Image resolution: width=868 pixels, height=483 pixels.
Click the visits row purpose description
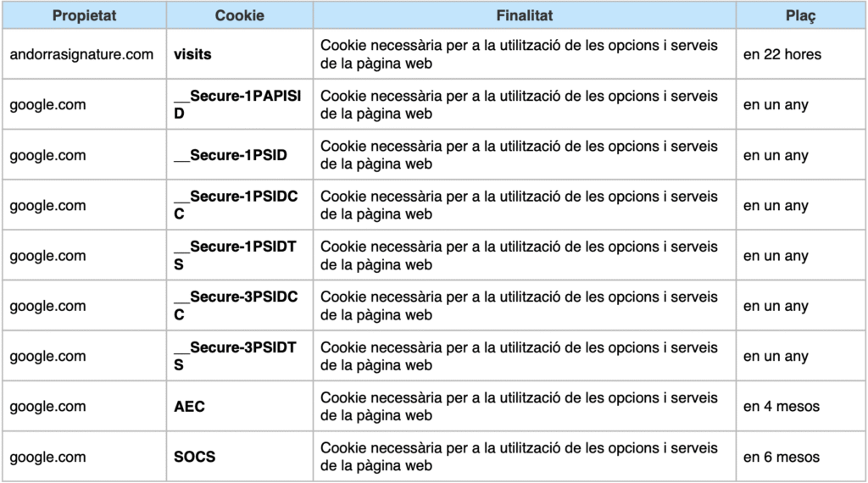click(x=519, y=54)
